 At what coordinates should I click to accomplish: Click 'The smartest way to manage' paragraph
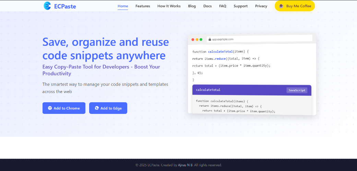[x=105, y=88]
